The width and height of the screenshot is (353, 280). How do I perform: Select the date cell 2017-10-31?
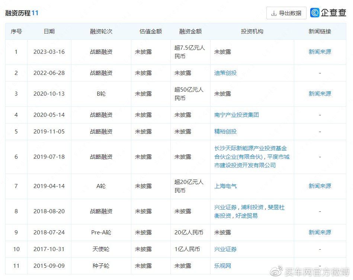pos(49,249)
